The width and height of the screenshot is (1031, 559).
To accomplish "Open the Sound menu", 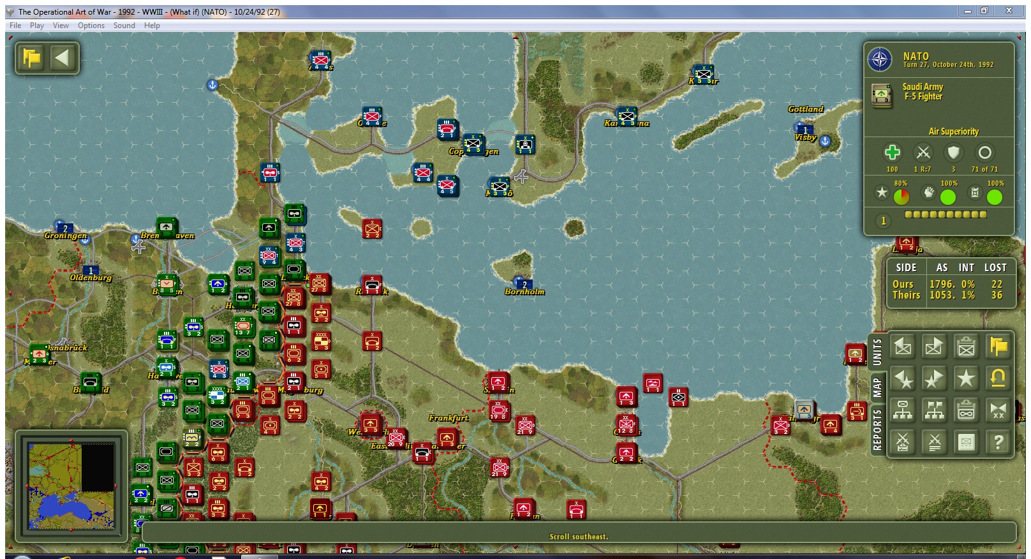I will [x=124, y=26].
